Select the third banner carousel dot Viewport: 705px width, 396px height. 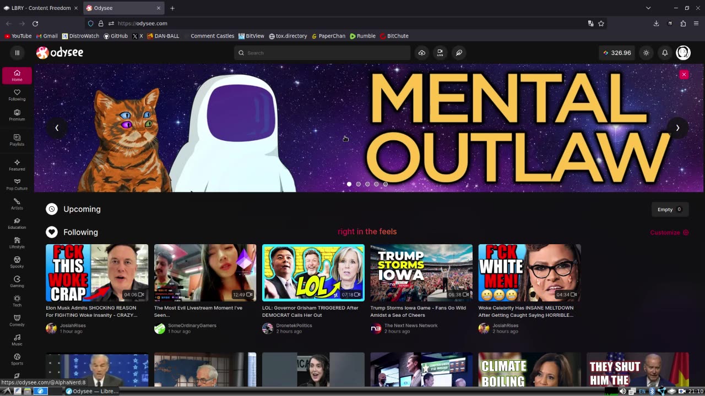pyautogui.click(x=367, y=184)
